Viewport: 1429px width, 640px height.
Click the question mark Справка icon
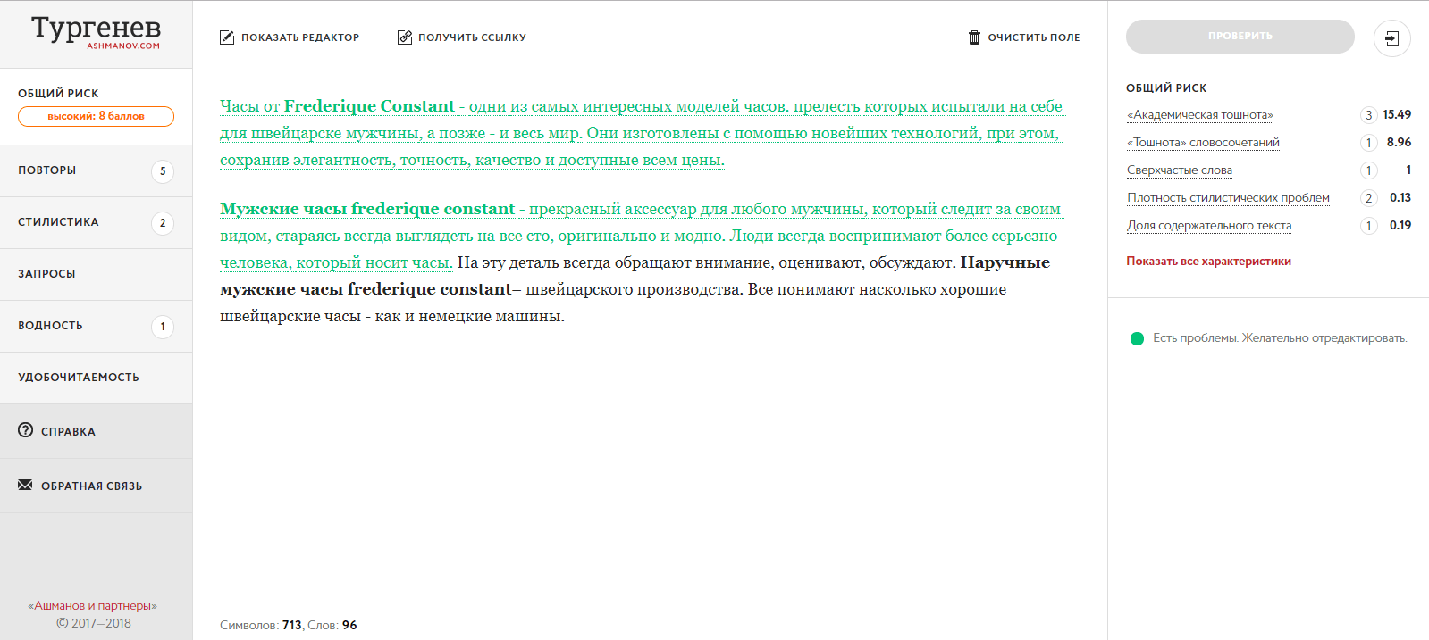[26, 430]
